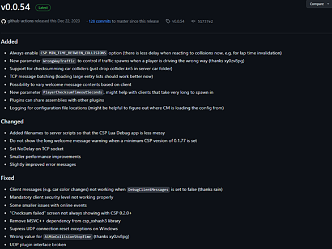The width and height of the screenshot is (332, 249).
Task: Open the Compare dropdown
Action: tap(319, 4)
